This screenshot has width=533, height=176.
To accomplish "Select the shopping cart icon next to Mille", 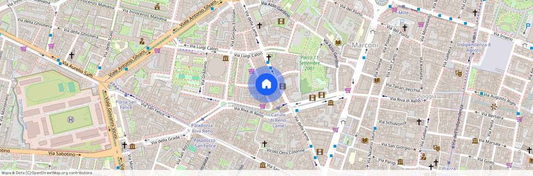I will click(x=394, y=10).
